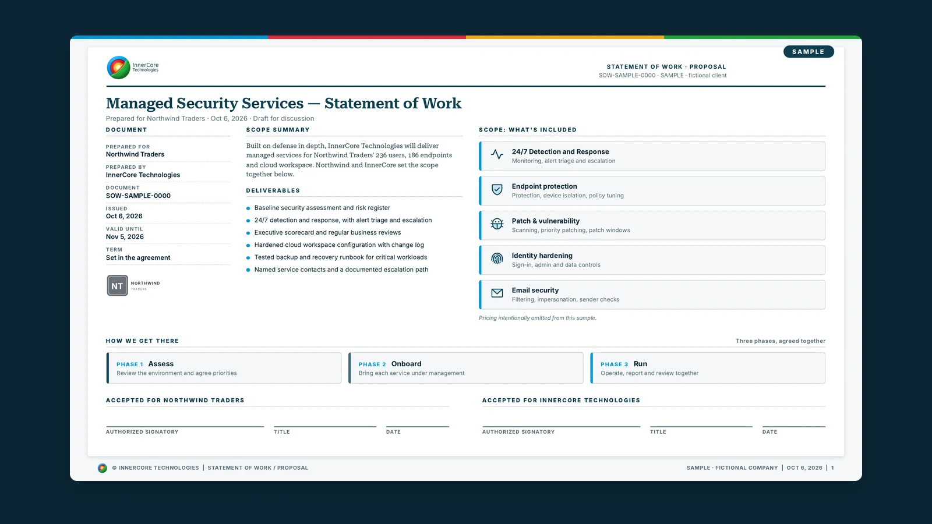This screenshot has width=932, height=524.
Task: Click the envelope icon for Email security
Action: (x=497, y=293)
